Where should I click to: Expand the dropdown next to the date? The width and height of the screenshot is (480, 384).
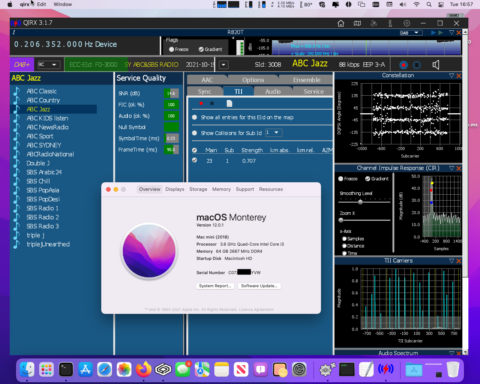(x=223, y=64)
